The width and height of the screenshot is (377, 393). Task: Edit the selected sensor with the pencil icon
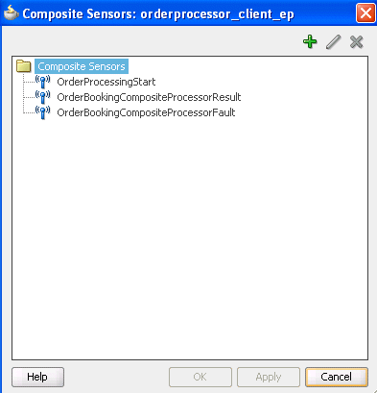coord(333,42)
